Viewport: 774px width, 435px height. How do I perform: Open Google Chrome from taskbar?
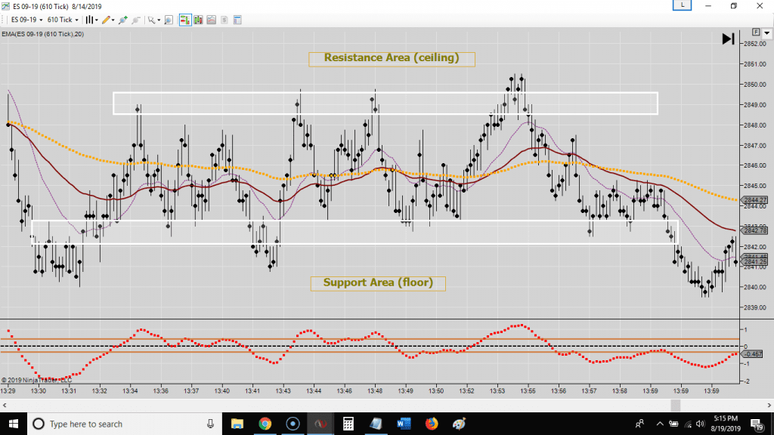click(265, 424)
